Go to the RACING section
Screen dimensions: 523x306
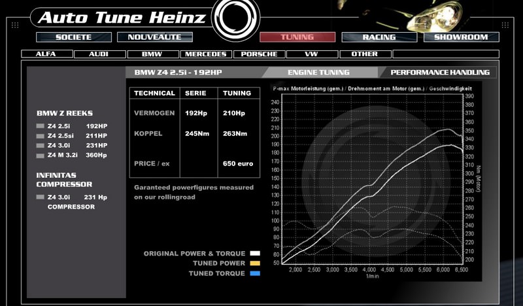[x=379, y=37]
